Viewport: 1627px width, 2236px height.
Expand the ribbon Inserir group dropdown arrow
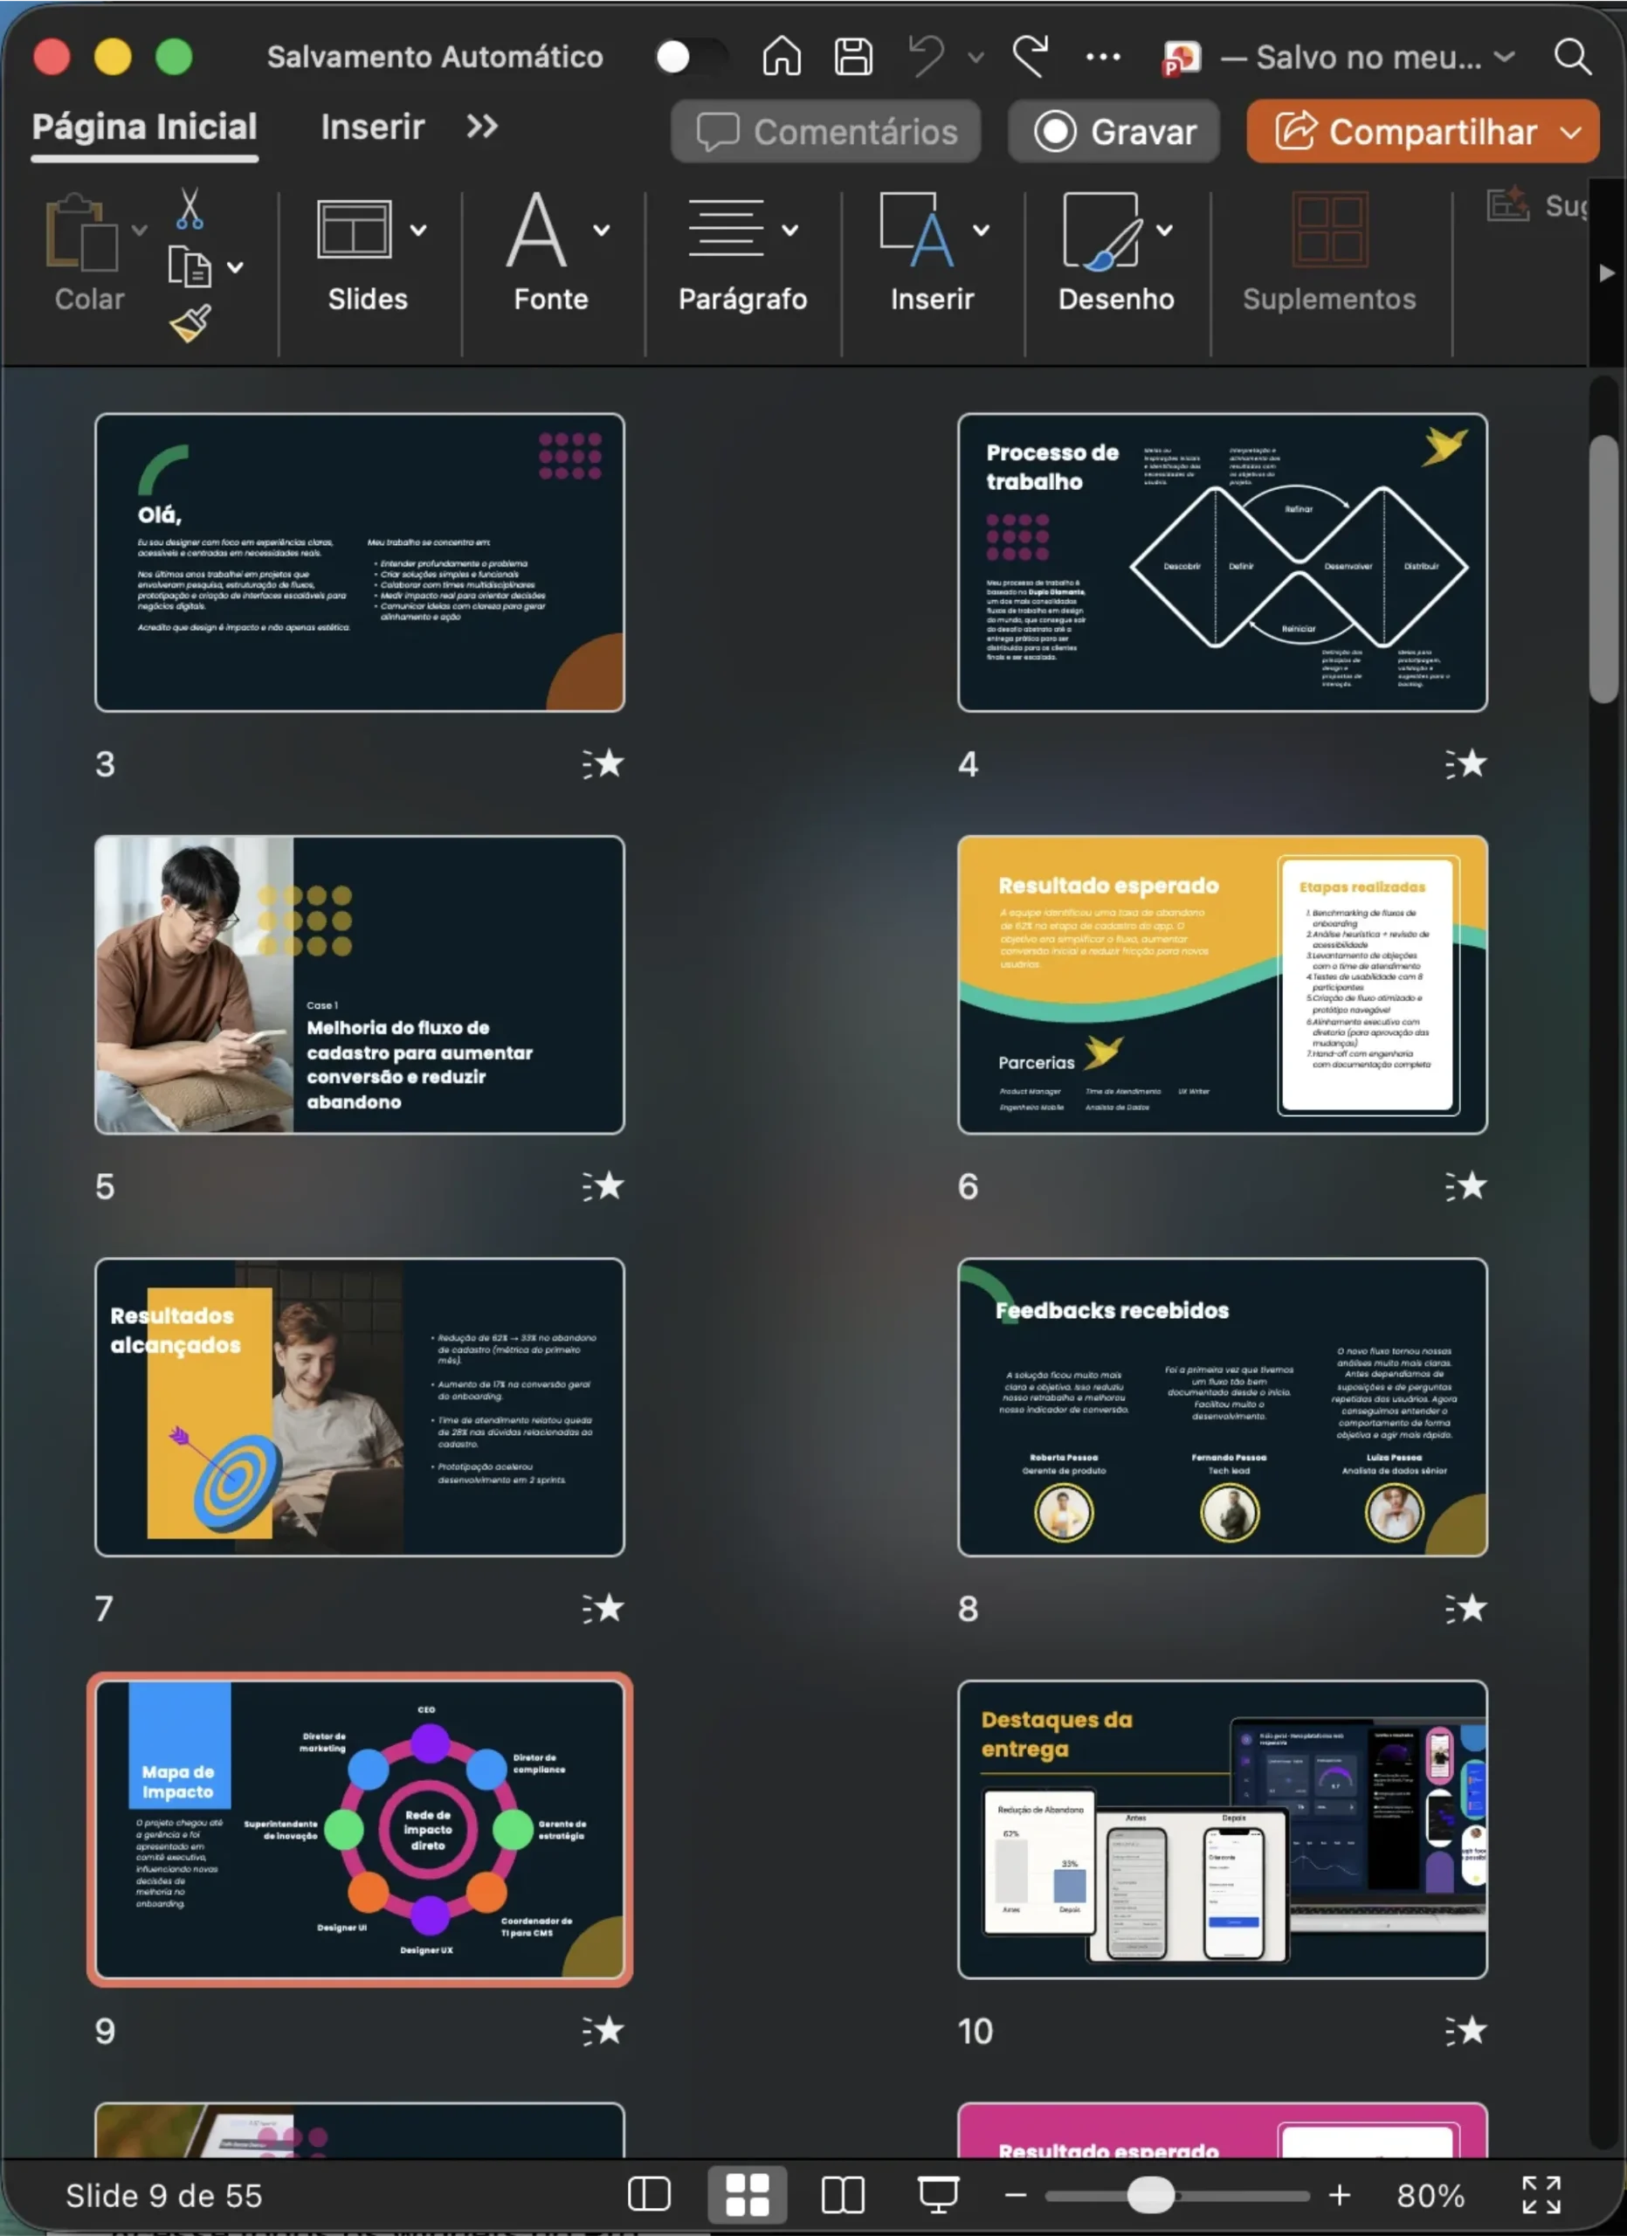coord(981,230)
